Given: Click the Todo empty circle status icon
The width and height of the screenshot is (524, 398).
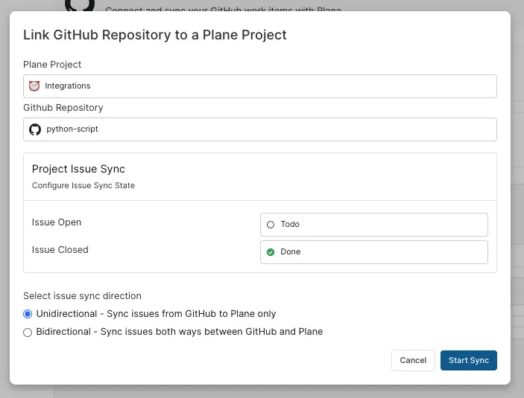Looking at the screenshot, I should [x=271, y=225].
